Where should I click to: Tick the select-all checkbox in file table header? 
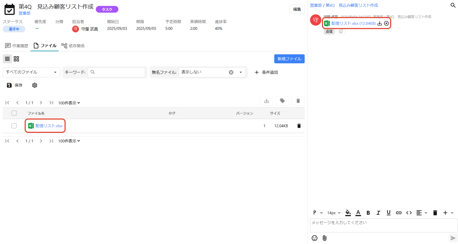(x=14, y=113)
